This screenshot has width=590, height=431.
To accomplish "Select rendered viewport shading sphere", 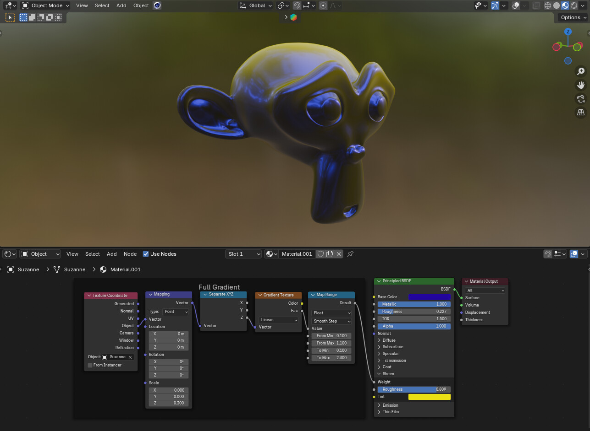I will (574, 5).
